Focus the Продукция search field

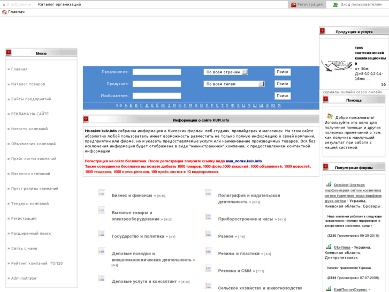[157, 84]
